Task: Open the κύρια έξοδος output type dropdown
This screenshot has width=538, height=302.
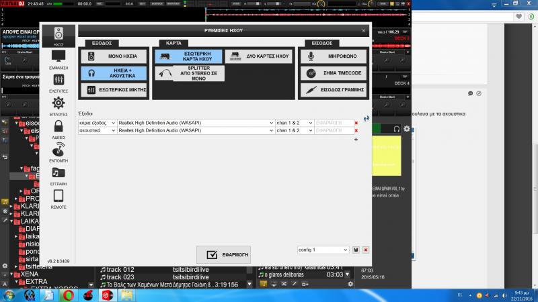Action: (98, 123)
